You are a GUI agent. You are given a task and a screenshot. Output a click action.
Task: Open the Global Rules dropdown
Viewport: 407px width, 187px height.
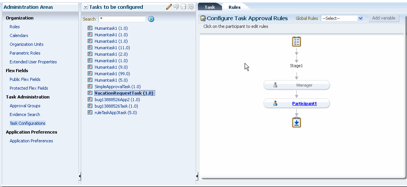coord(342,18)
